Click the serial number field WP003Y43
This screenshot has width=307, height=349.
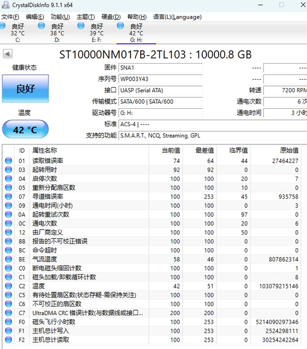[160, 79]
